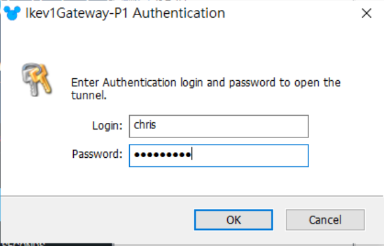
Task: Click the "Password:" label
Action: [x=97, y=154]
